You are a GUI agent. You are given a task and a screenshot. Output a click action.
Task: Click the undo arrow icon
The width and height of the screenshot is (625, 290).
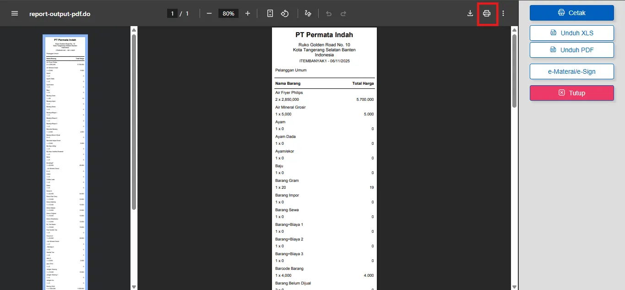click(x=329, y=14)
